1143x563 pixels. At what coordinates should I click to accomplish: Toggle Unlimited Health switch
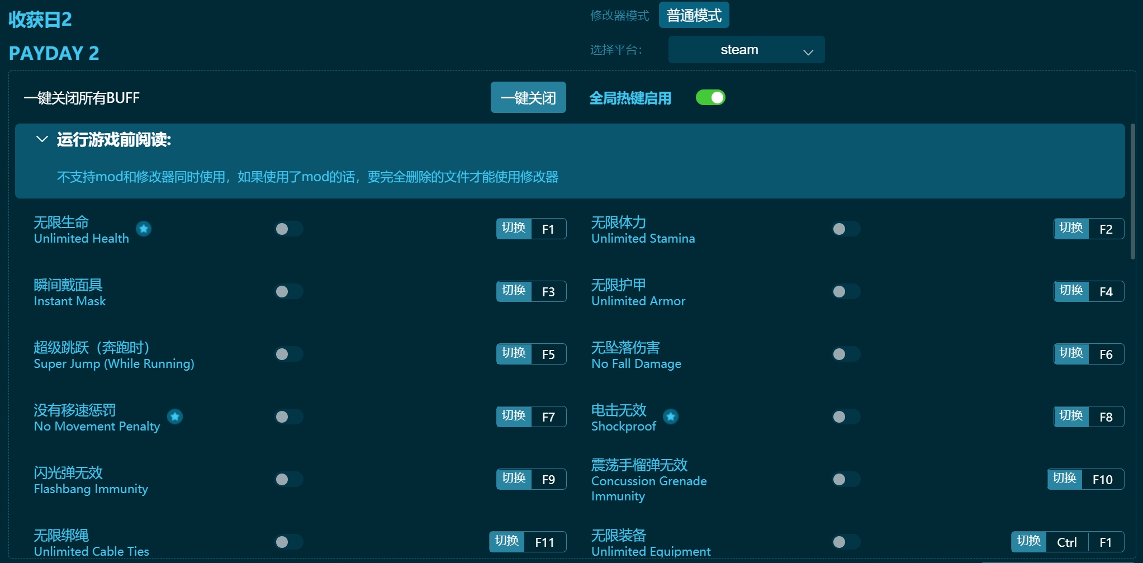click(x=288, y=229)
